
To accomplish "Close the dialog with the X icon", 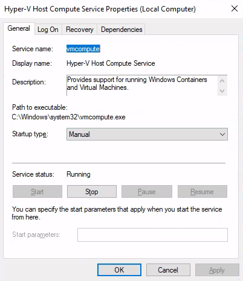I will 235,8.
